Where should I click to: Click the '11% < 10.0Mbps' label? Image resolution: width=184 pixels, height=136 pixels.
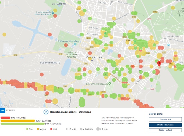19,118
